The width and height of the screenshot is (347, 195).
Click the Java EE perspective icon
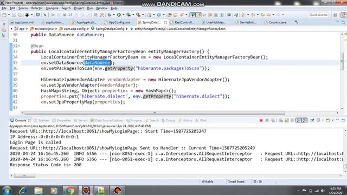pos(343,15)
